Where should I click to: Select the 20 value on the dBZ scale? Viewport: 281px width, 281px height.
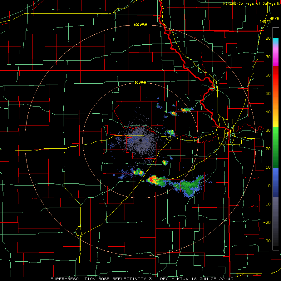[268, 149]
